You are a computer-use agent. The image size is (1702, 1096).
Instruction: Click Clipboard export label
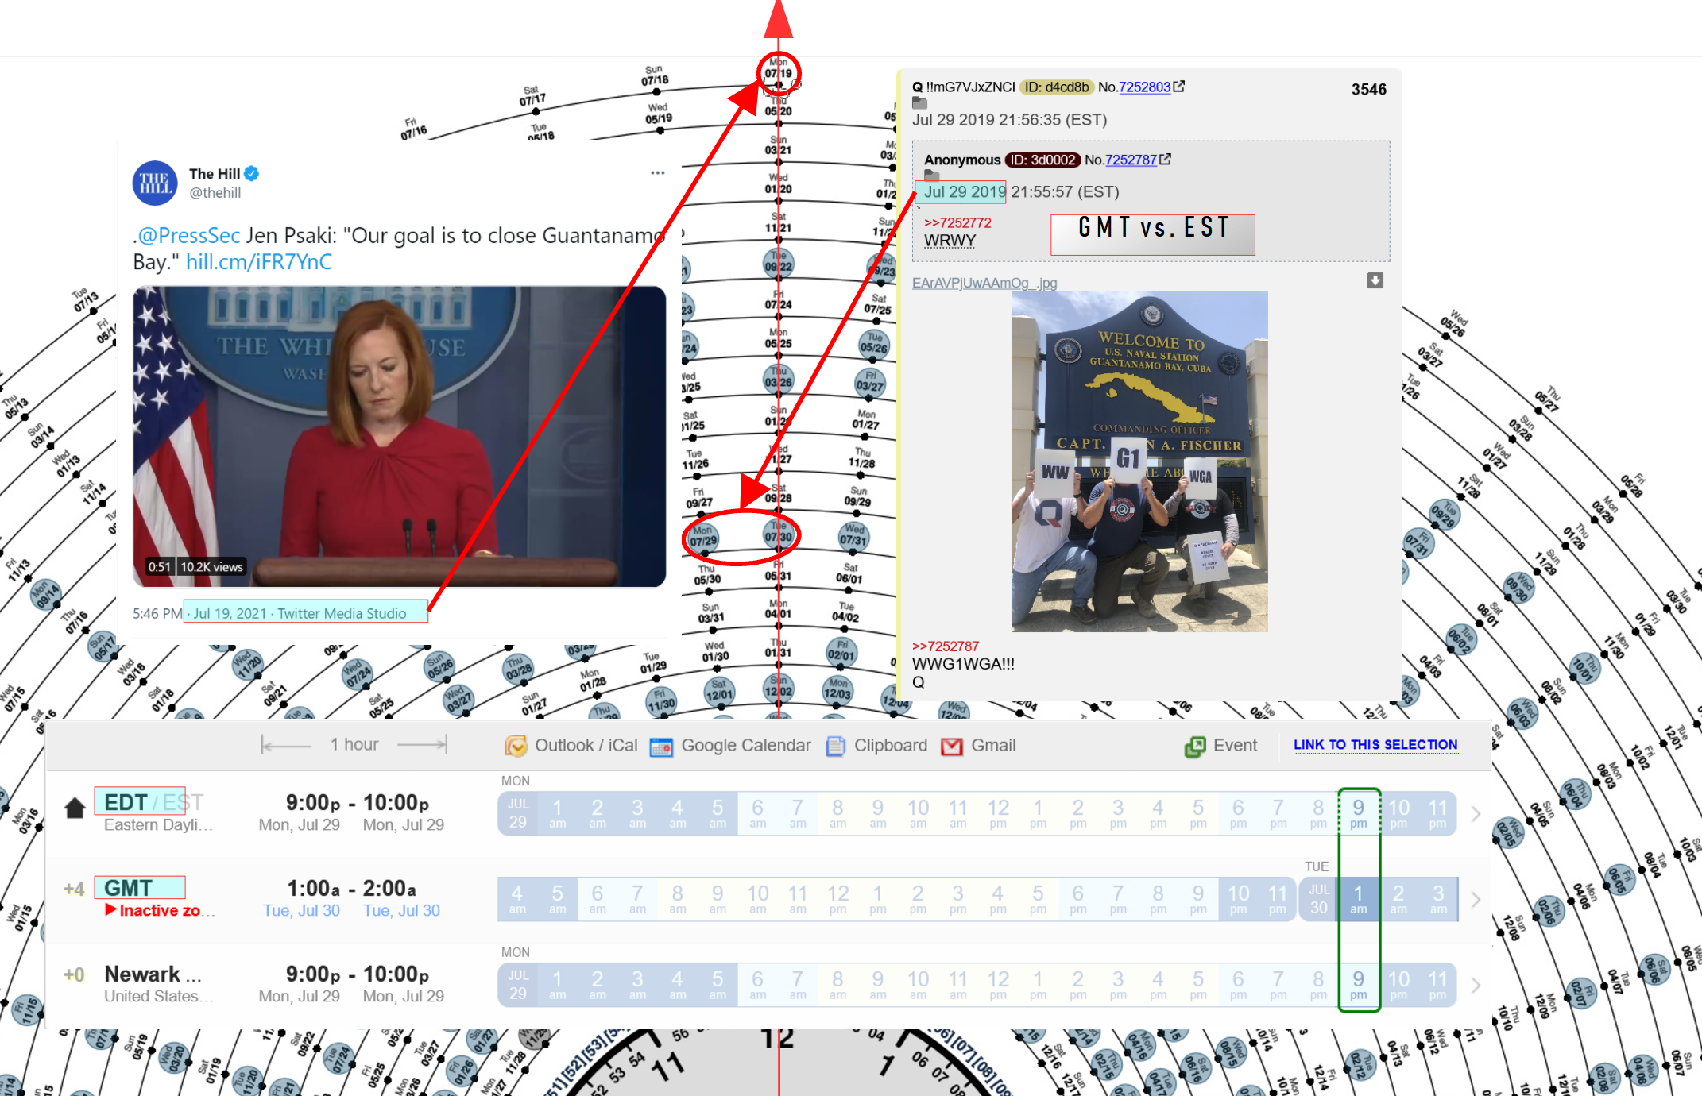891,746
